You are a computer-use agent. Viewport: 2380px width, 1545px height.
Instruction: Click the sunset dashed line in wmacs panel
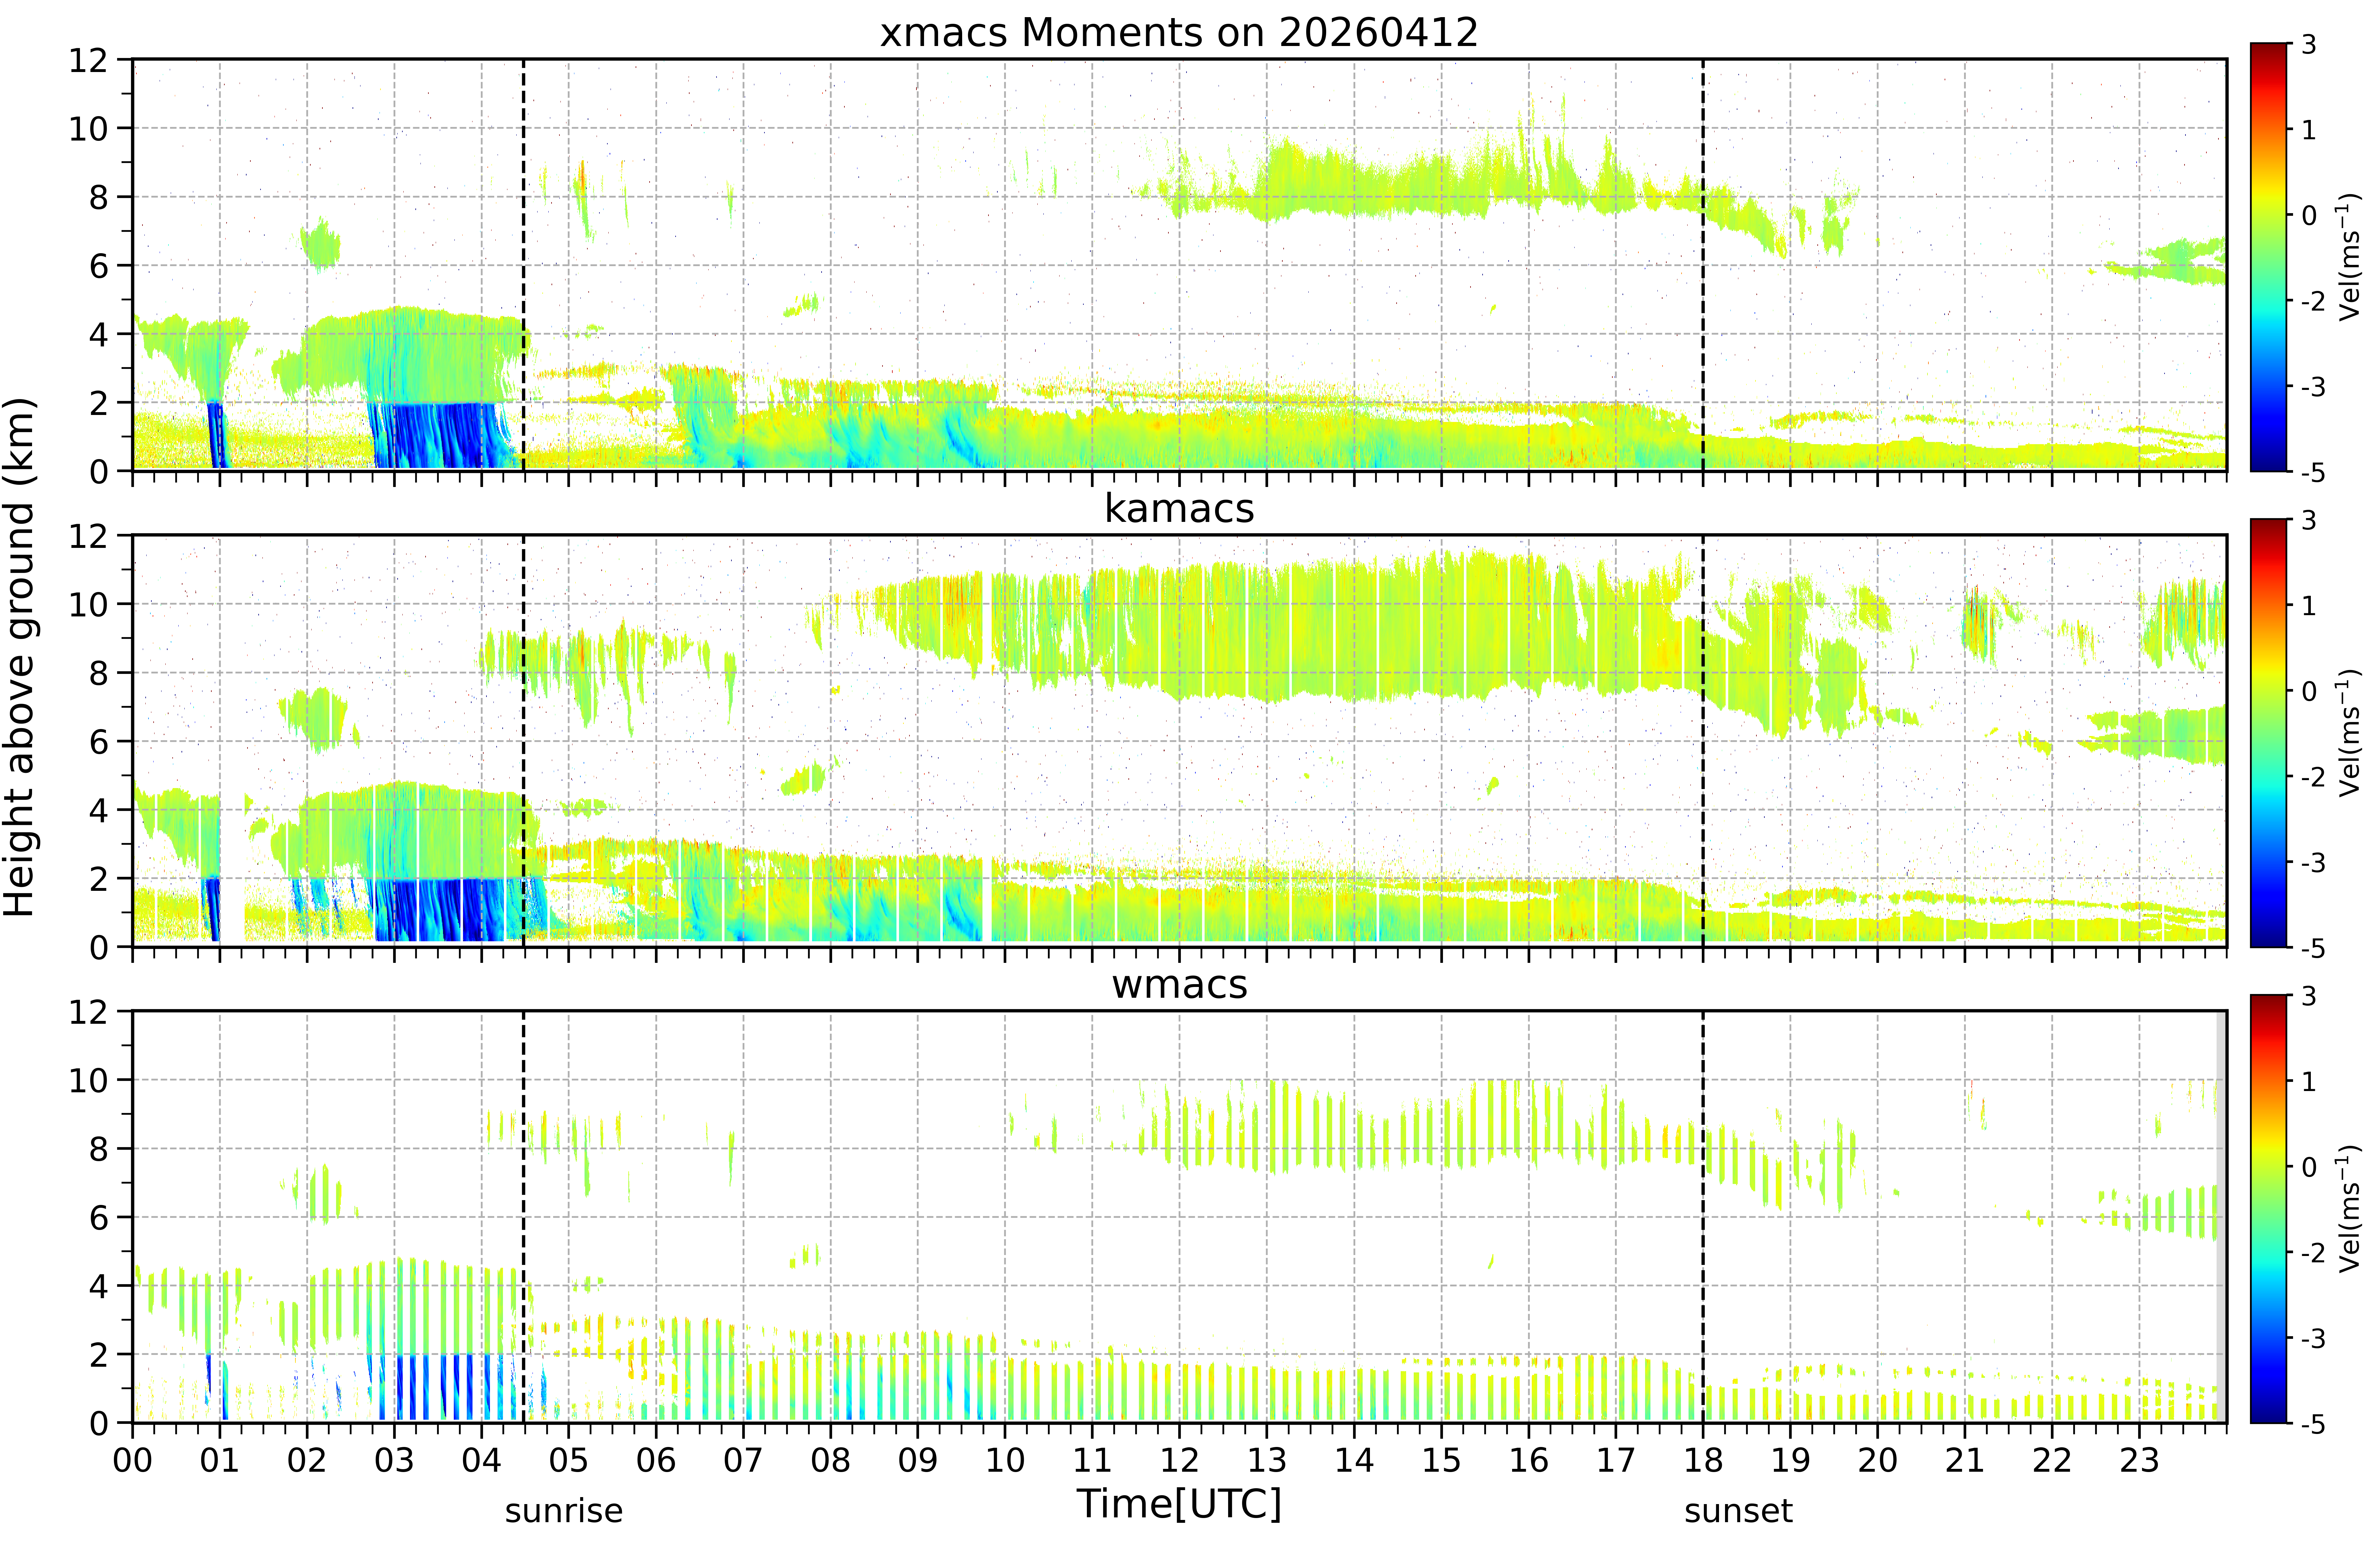click(x=1703, y=1217)
